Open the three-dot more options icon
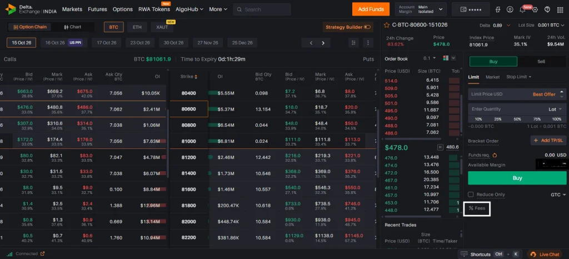The height and width of the screenshot is (259, 569). click(x=368, y=42)
